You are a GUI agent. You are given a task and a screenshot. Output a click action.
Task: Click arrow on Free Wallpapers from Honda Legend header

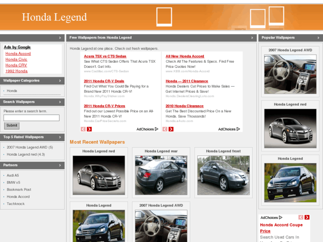coord(252,38)
